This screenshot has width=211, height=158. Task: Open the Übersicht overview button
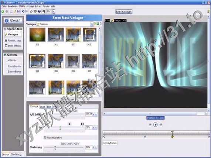[13, 21]
